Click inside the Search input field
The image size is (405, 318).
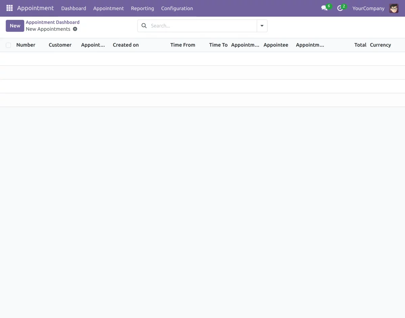189,26
